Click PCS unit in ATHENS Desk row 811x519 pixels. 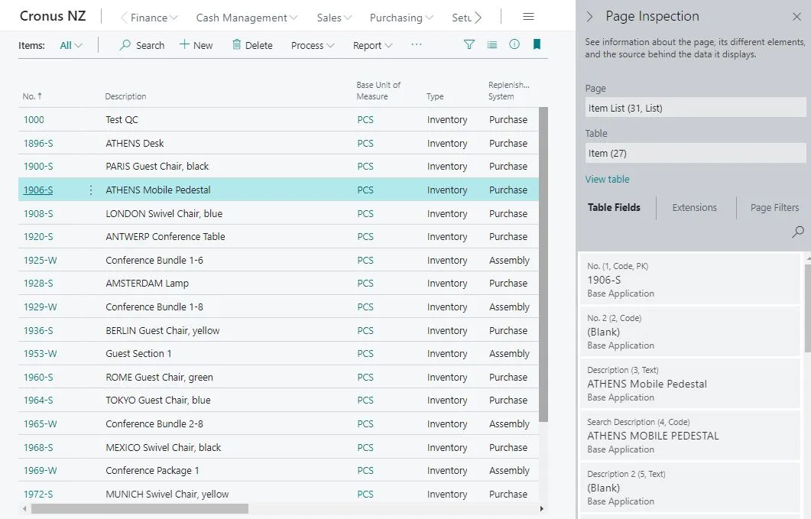365,144
